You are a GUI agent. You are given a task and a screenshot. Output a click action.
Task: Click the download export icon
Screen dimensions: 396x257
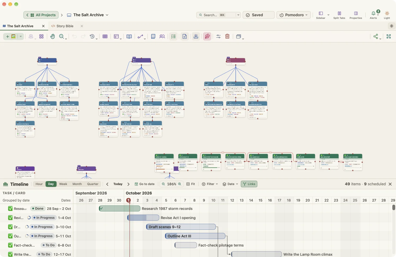[196, 36]
